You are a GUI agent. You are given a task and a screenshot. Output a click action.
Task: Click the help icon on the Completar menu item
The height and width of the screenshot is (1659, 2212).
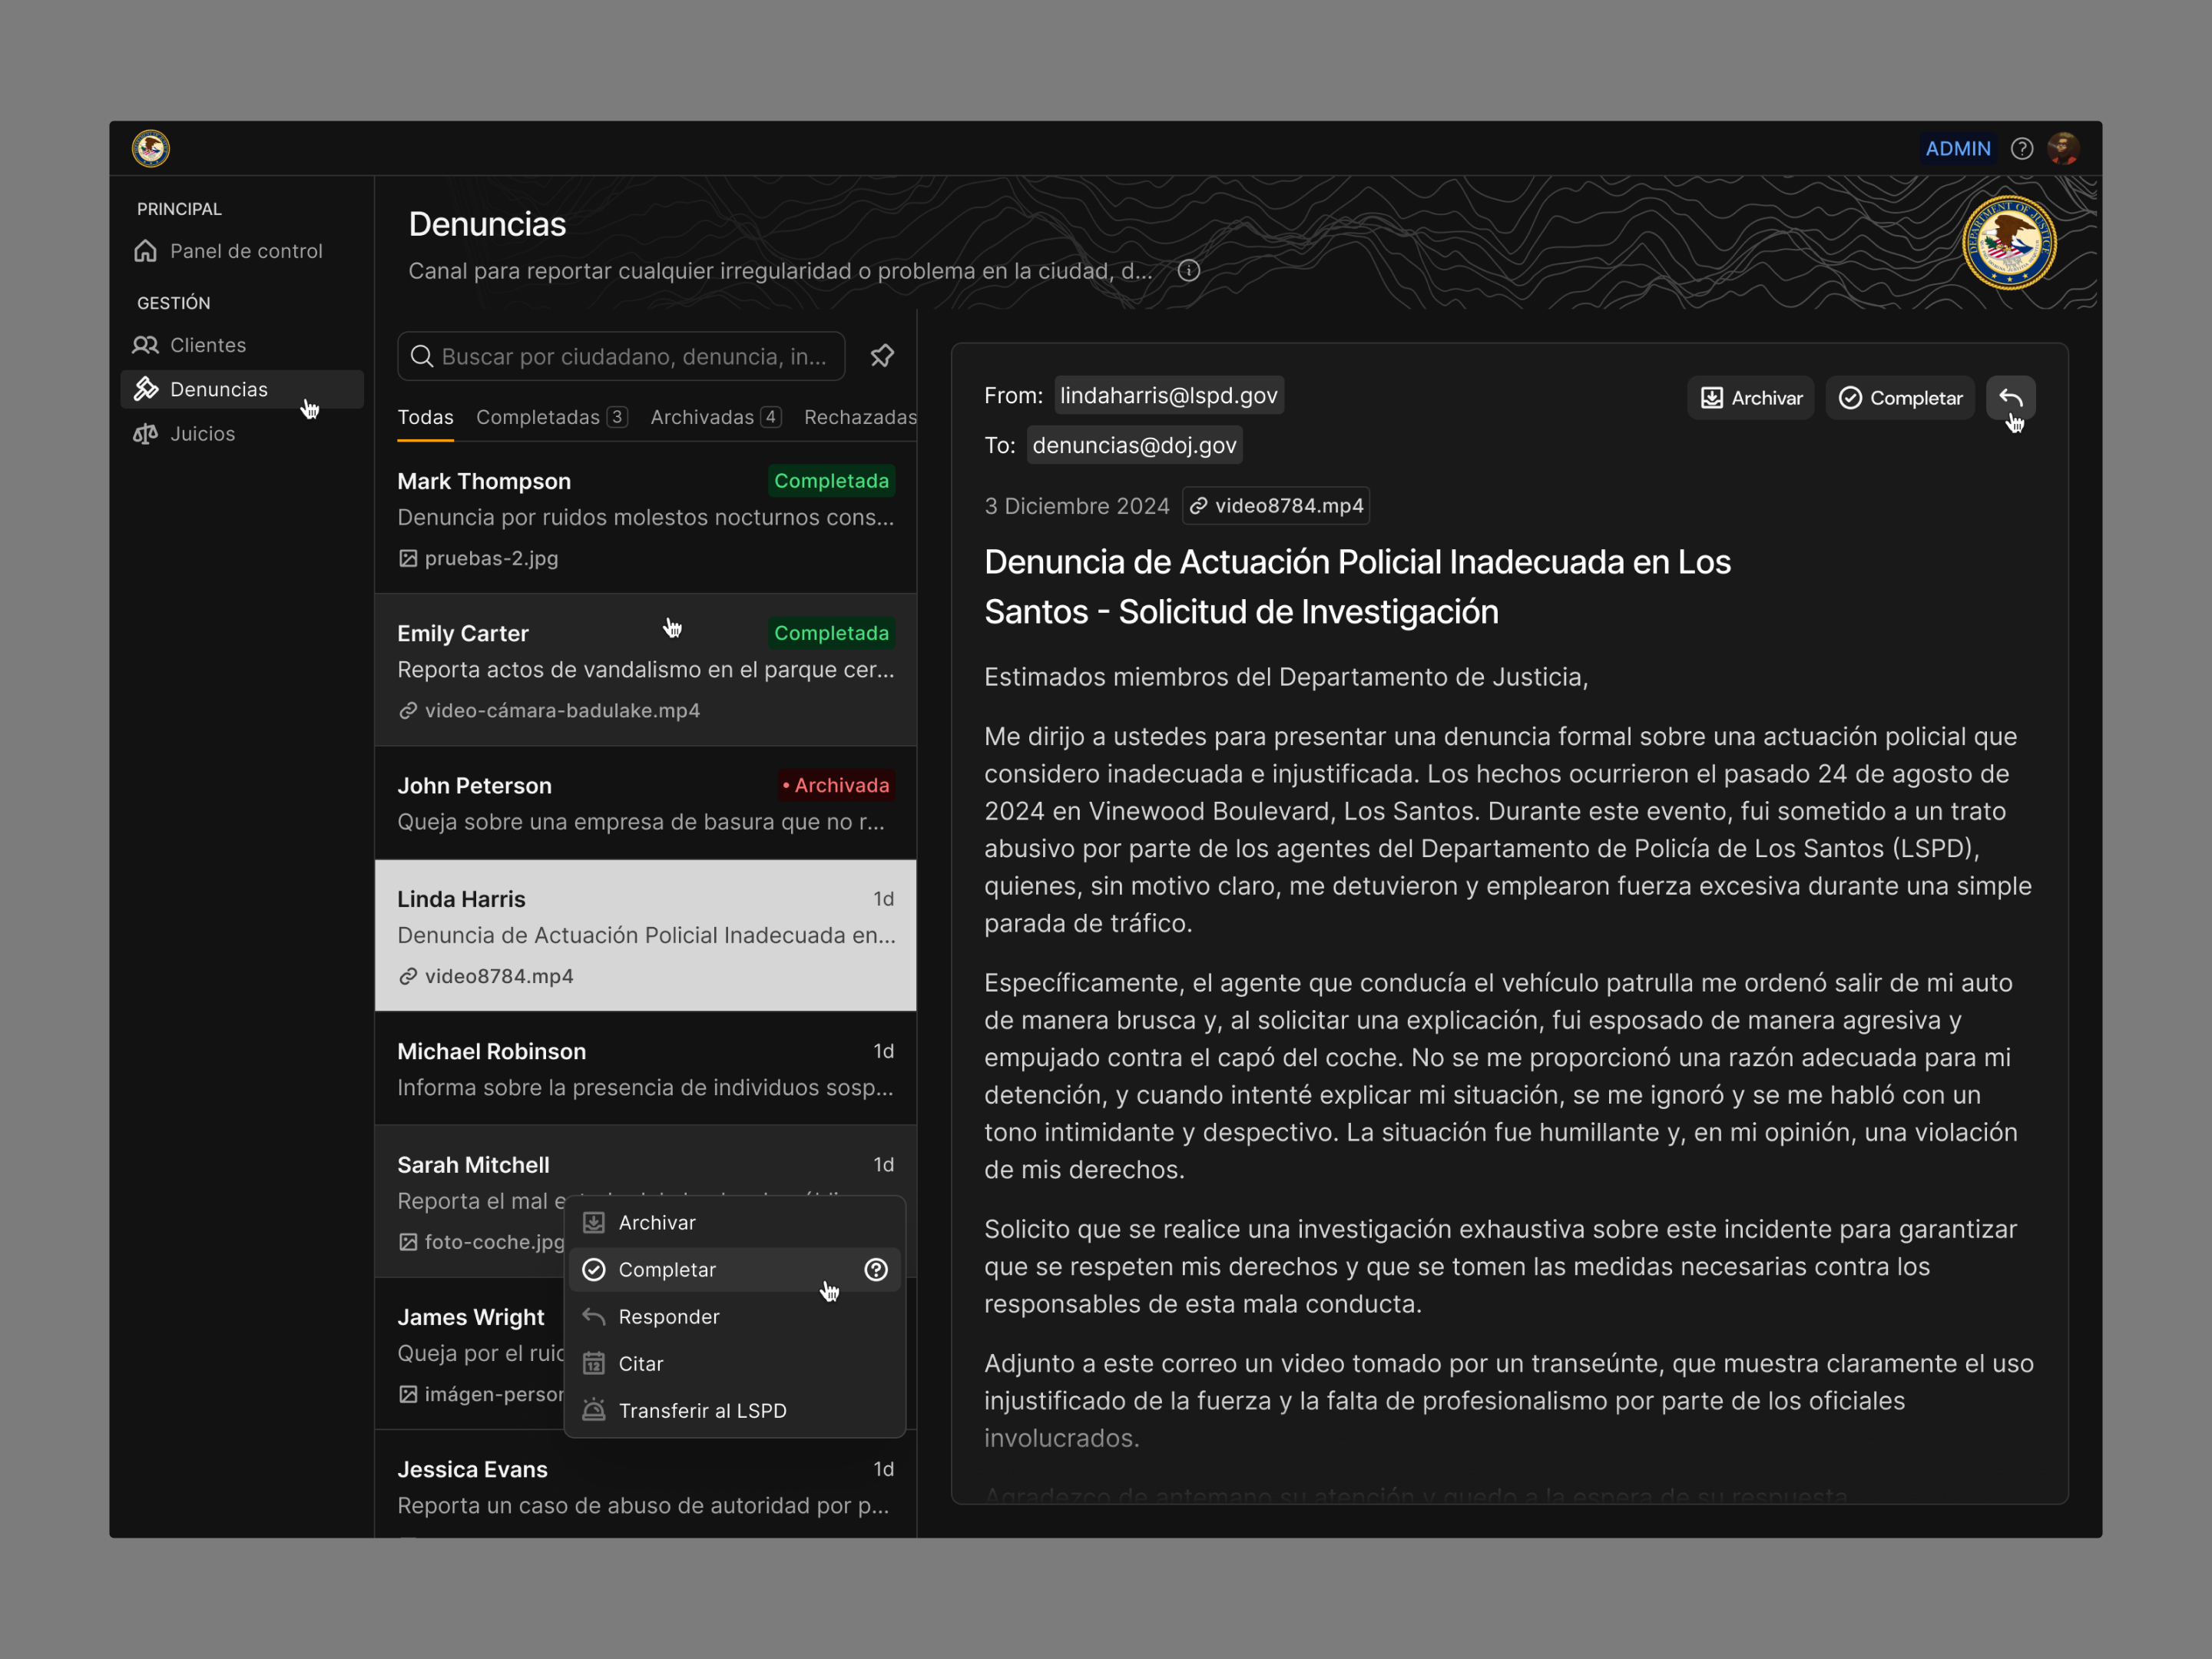(x=876, y=1270)
